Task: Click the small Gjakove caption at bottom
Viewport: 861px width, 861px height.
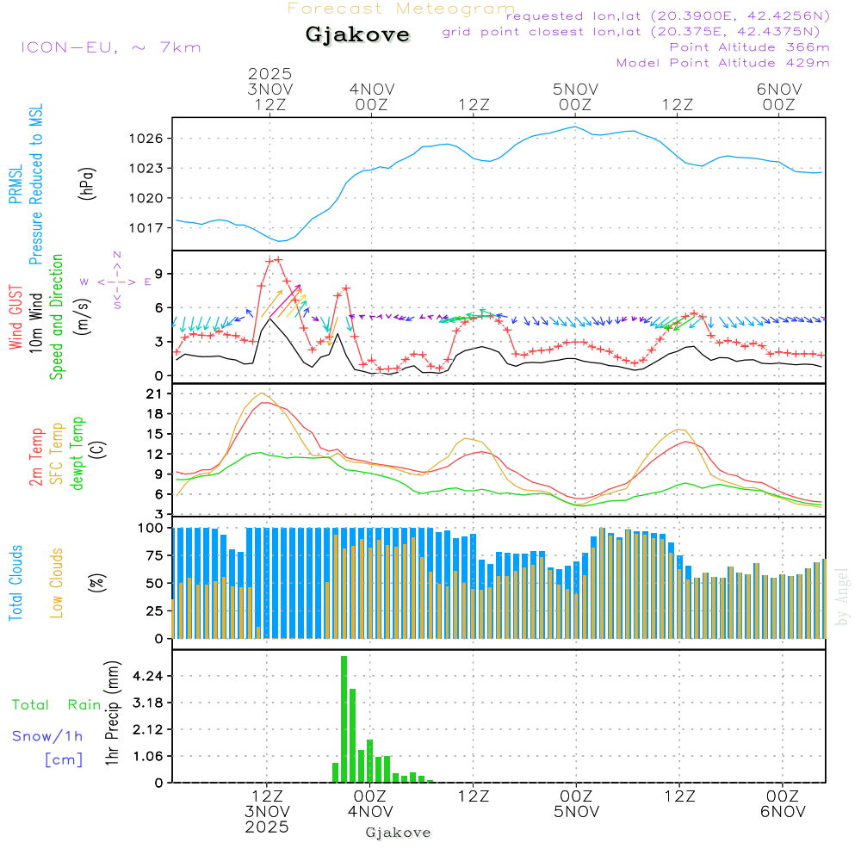Action: [398, 833]
